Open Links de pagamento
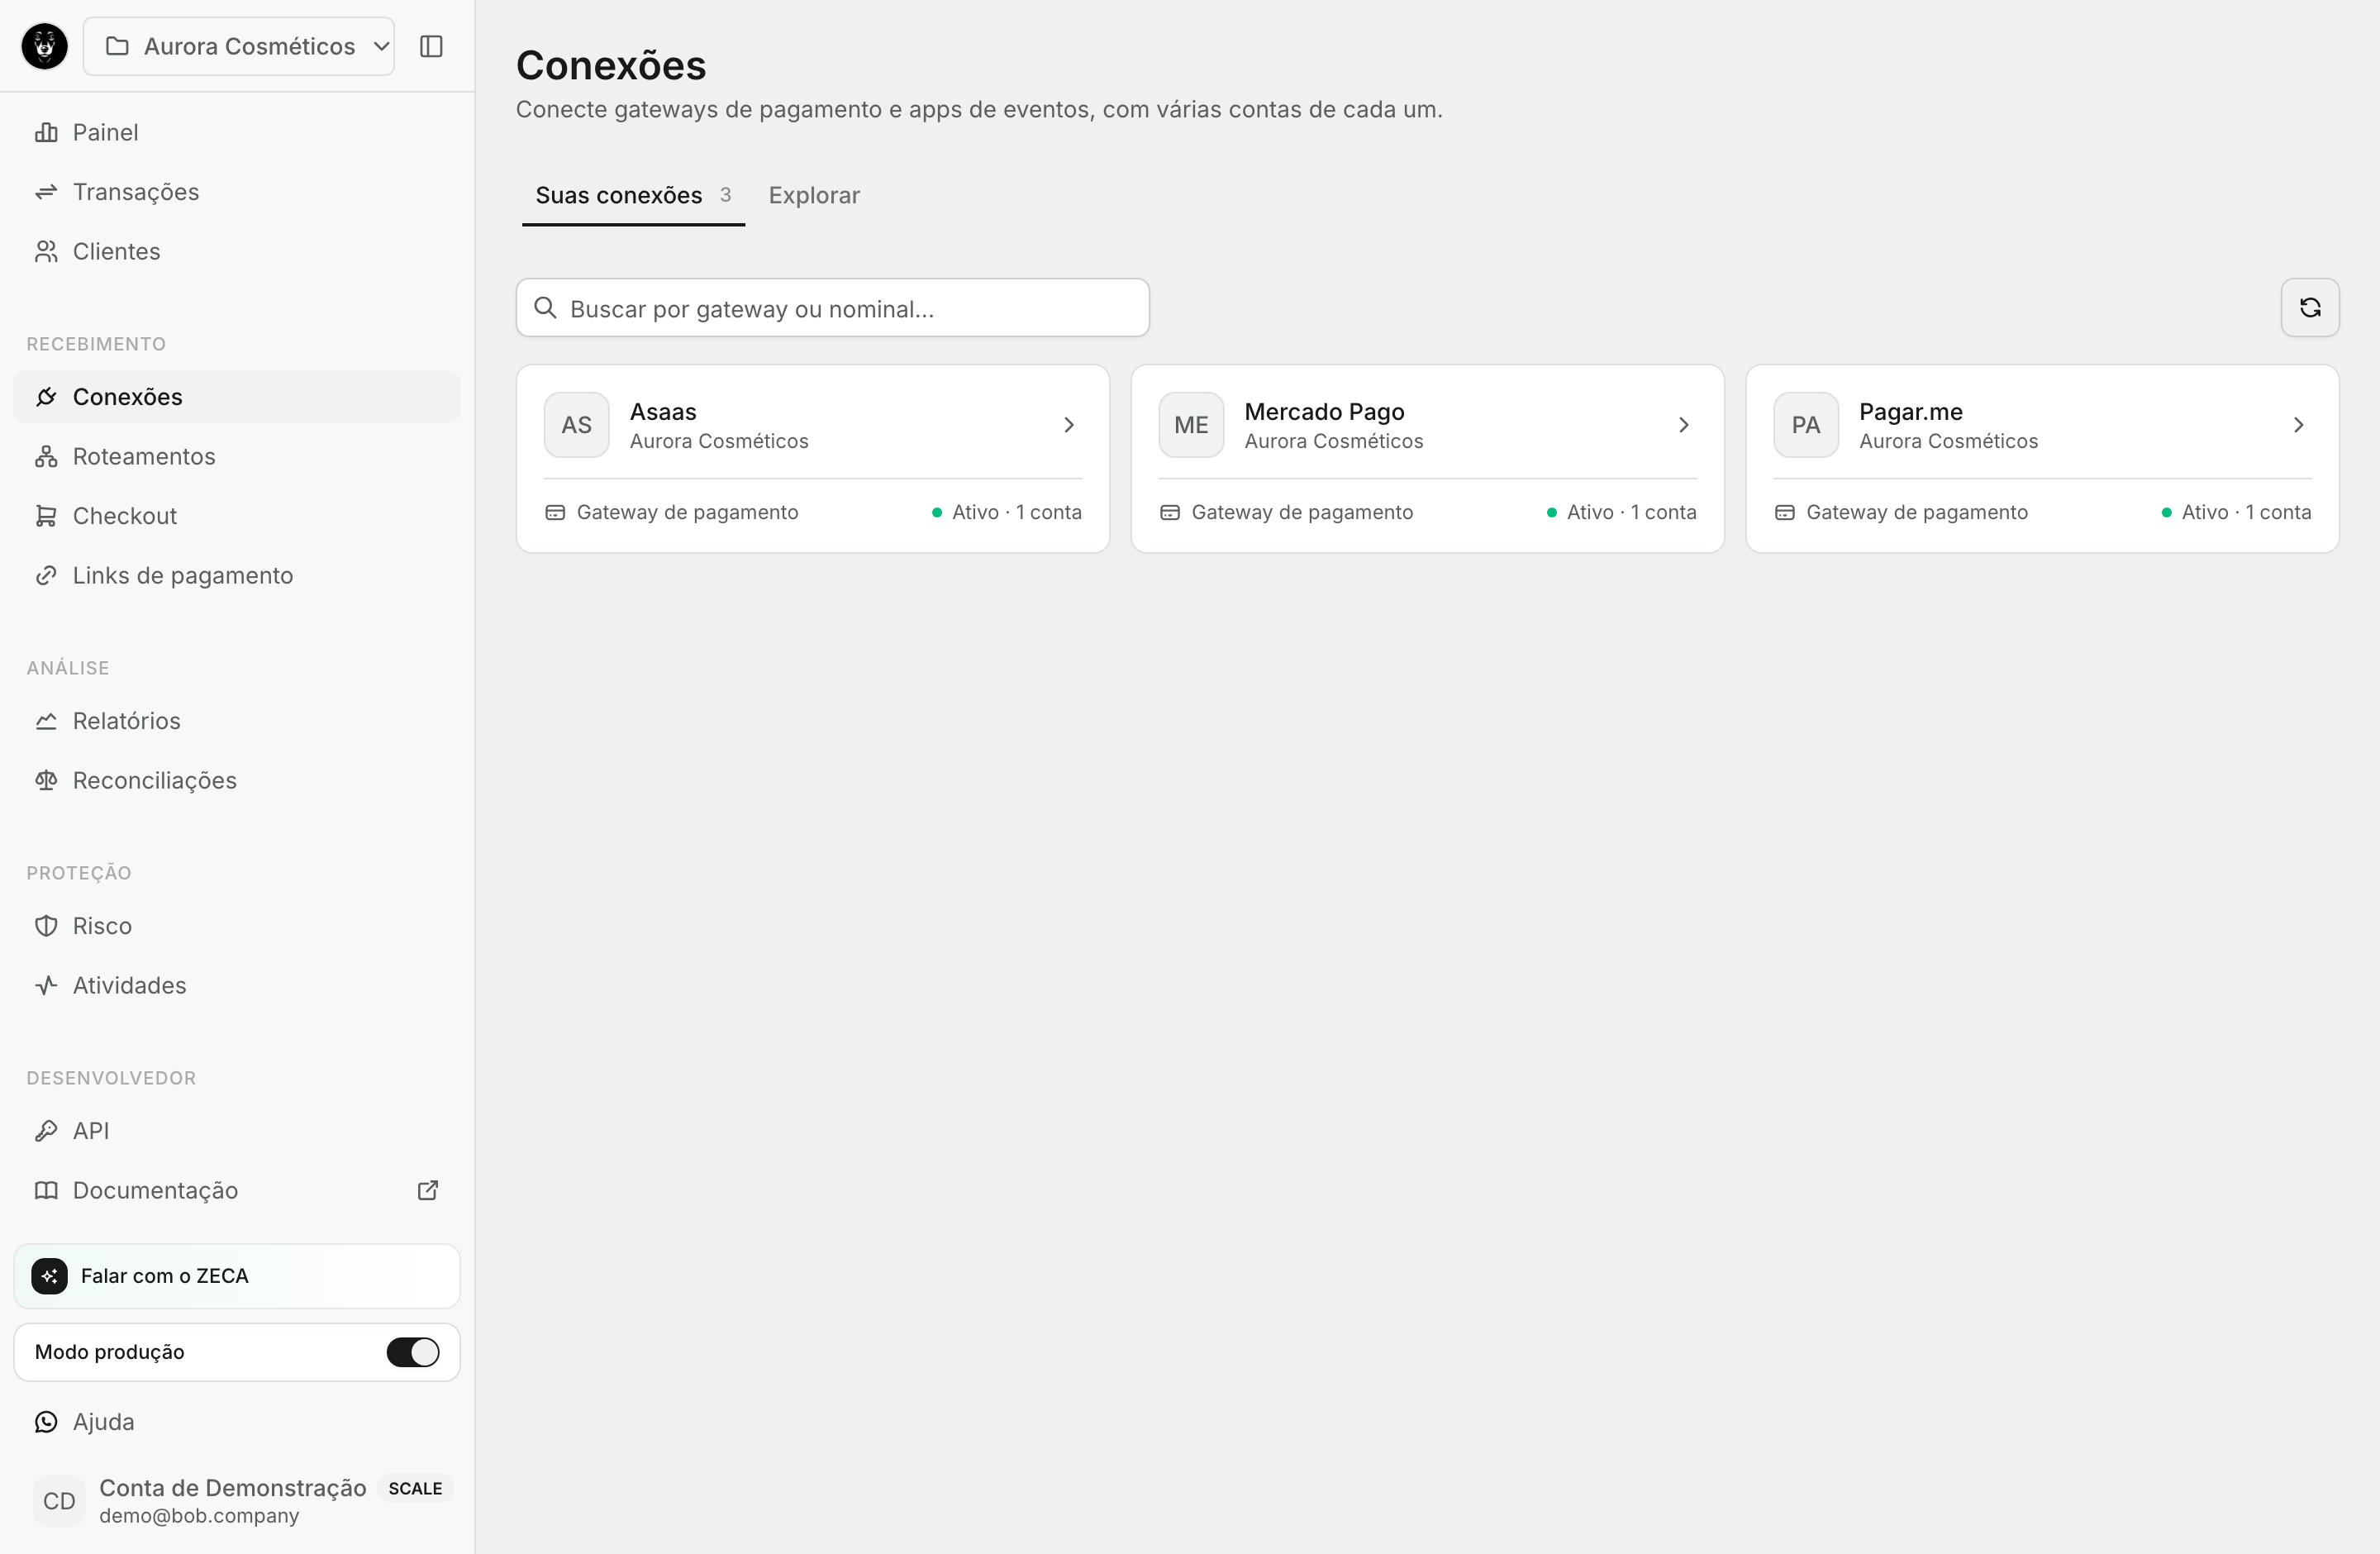 (x=237, y=575)
